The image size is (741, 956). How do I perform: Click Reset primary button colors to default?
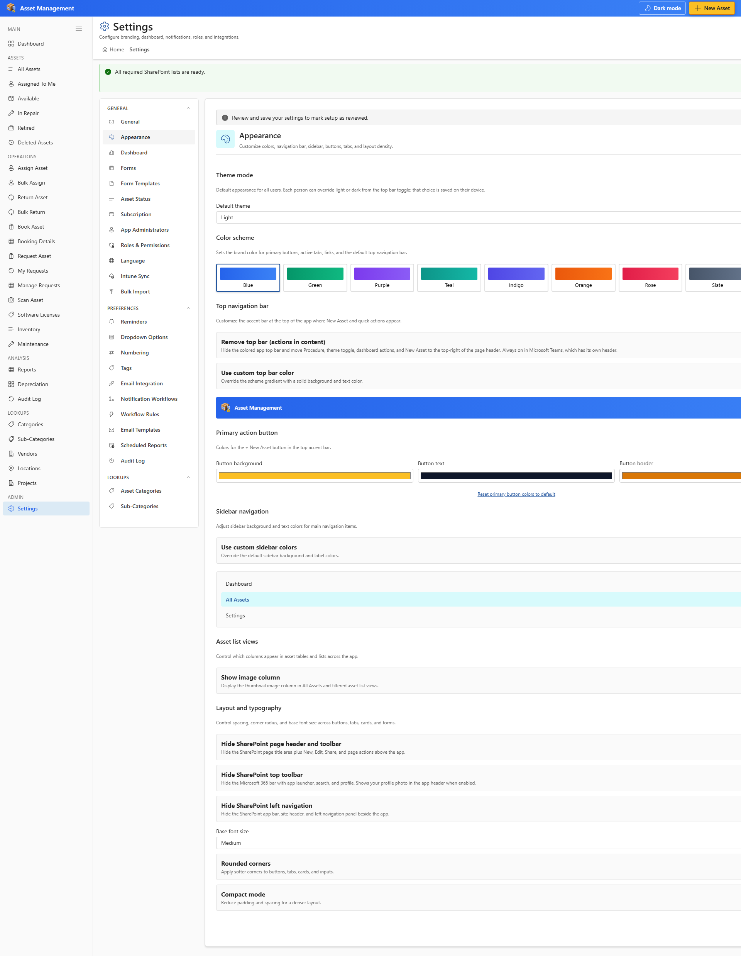pos(516,494)
